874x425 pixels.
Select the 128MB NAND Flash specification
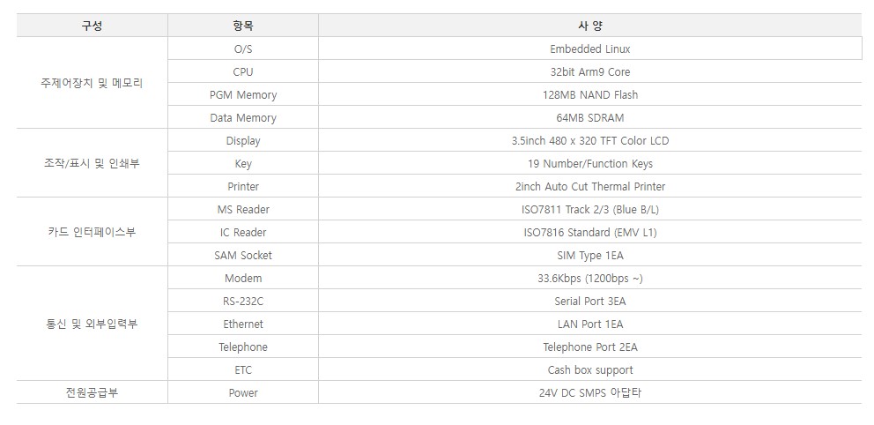tap(589, 94)
